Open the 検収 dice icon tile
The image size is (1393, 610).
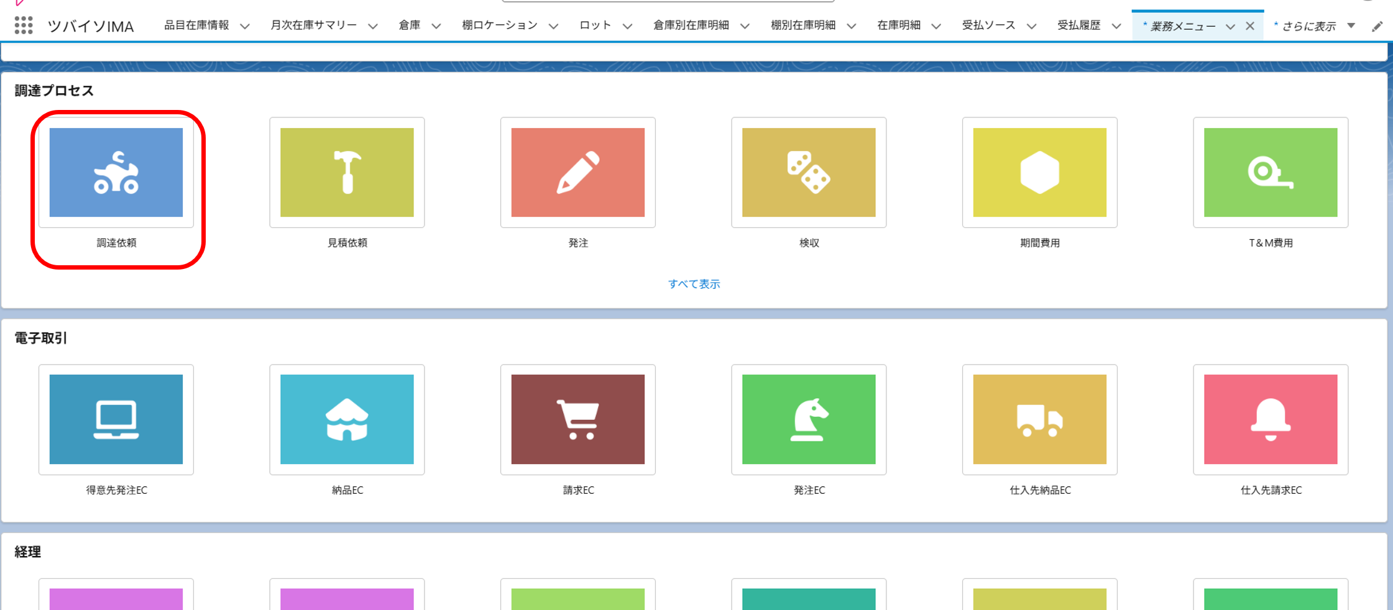click(809, 172)
